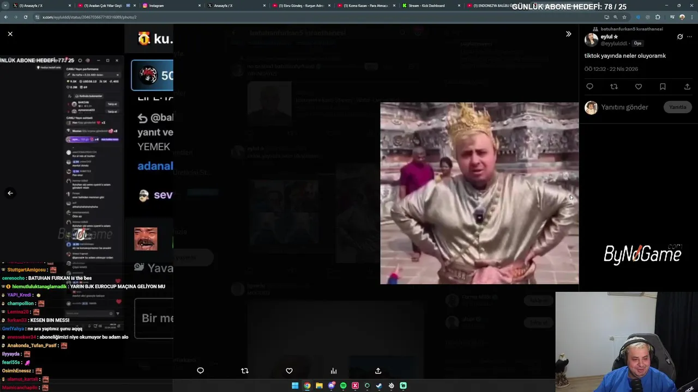The width and height of the screenshot is (698, 392).
Task: Click the browser forward arrow
Action: 15,17
